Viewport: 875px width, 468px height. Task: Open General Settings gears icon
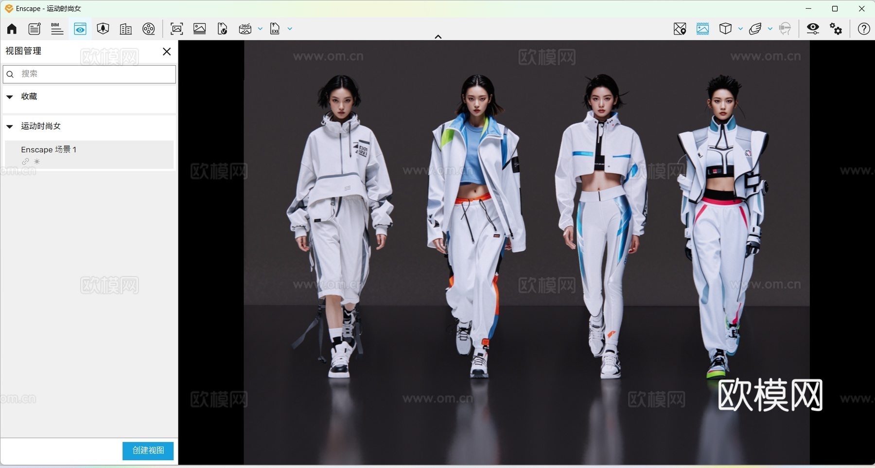coord(836,29)
